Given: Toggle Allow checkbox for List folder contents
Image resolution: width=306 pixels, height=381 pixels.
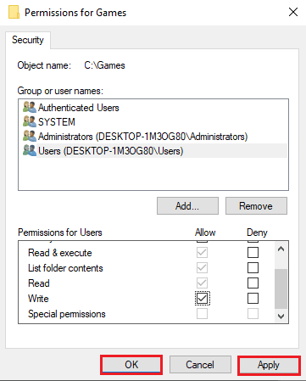Looking at the screenshot, I should tap(202, 267).
